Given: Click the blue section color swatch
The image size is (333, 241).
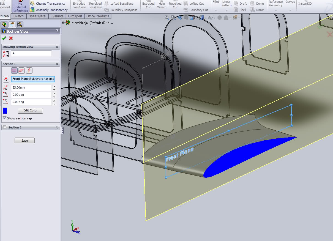Looking at the screenshot, I should [x=5, y=111].
